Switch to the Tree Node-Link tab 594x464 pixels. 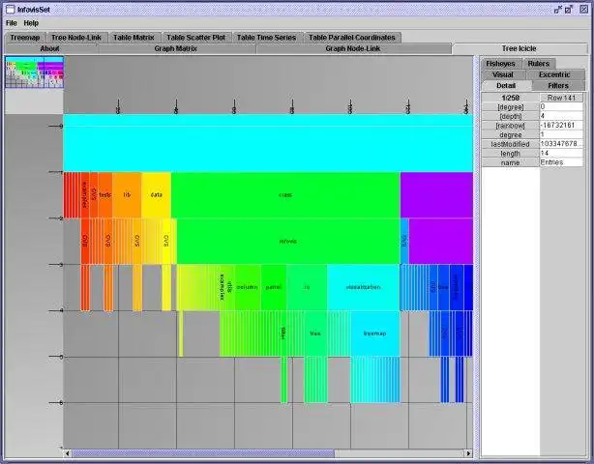tap(76, 38)
